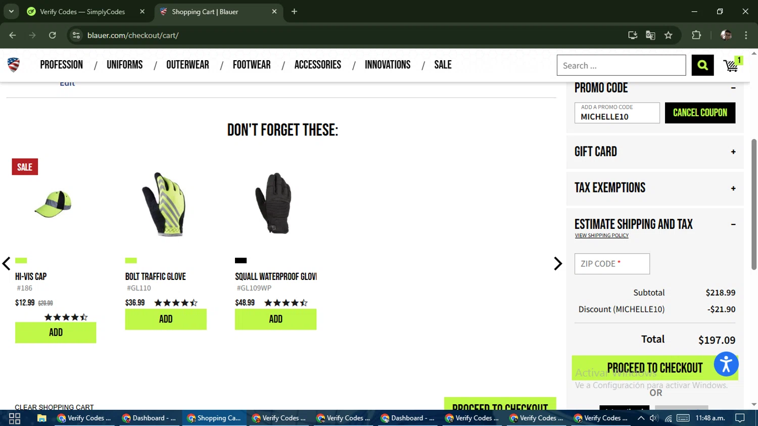Click the Zip Code field

pyautogui.click(x=612, y=264)
